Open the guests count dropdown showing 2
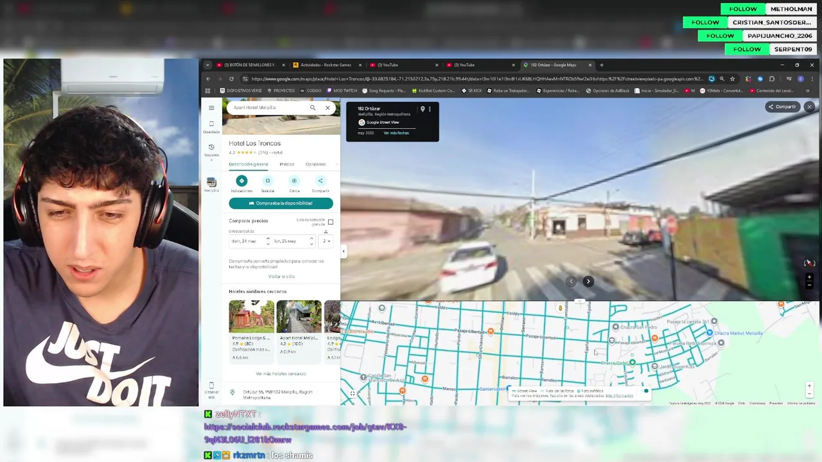 click(x=326, y=241)
